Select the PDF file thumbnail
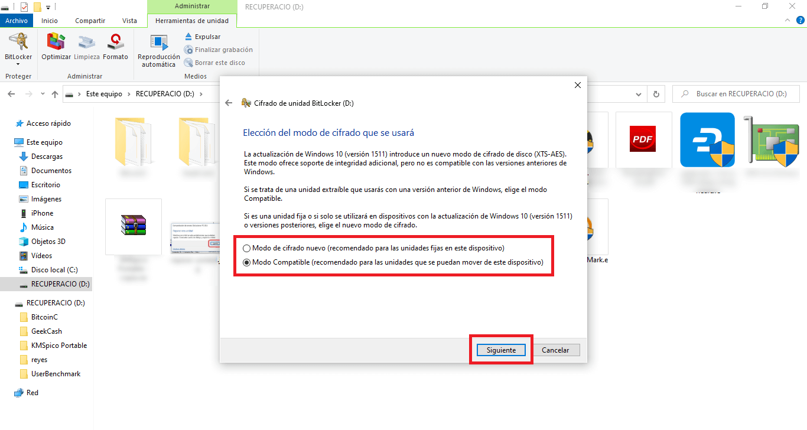Image resolution: width=807 pixels, height=430 pixels. tap(643, 139)
